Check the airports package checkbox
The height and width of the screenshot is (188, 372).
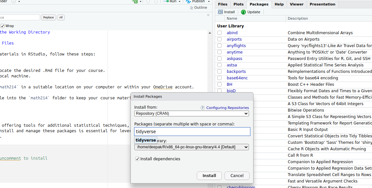tap(219, 39)
